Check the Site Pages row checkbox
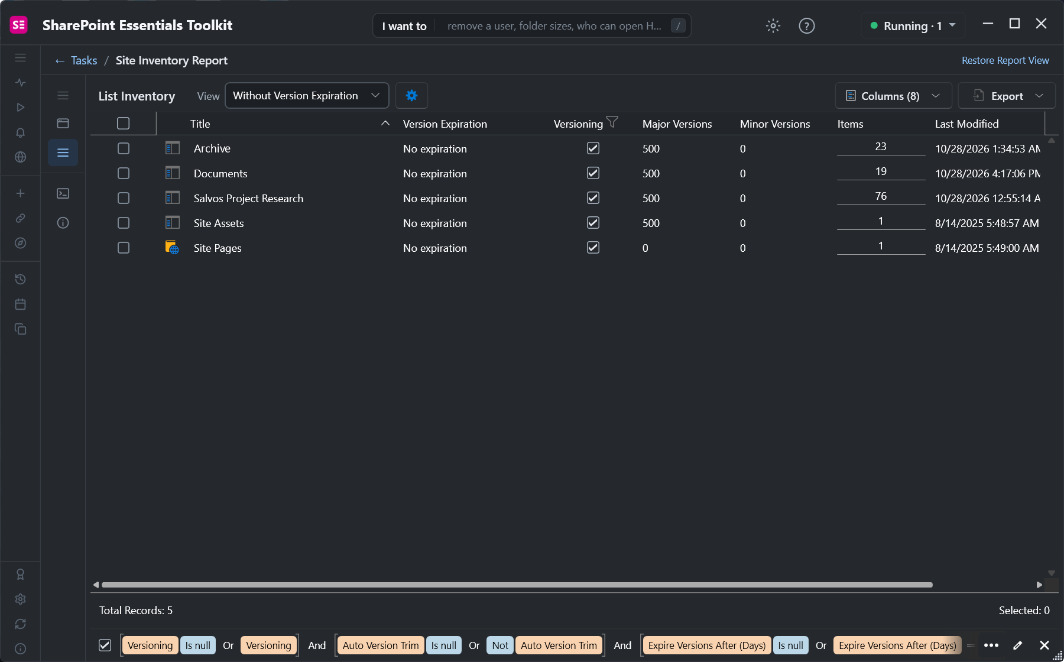The image size is (1064, 662). coord(124,248)
